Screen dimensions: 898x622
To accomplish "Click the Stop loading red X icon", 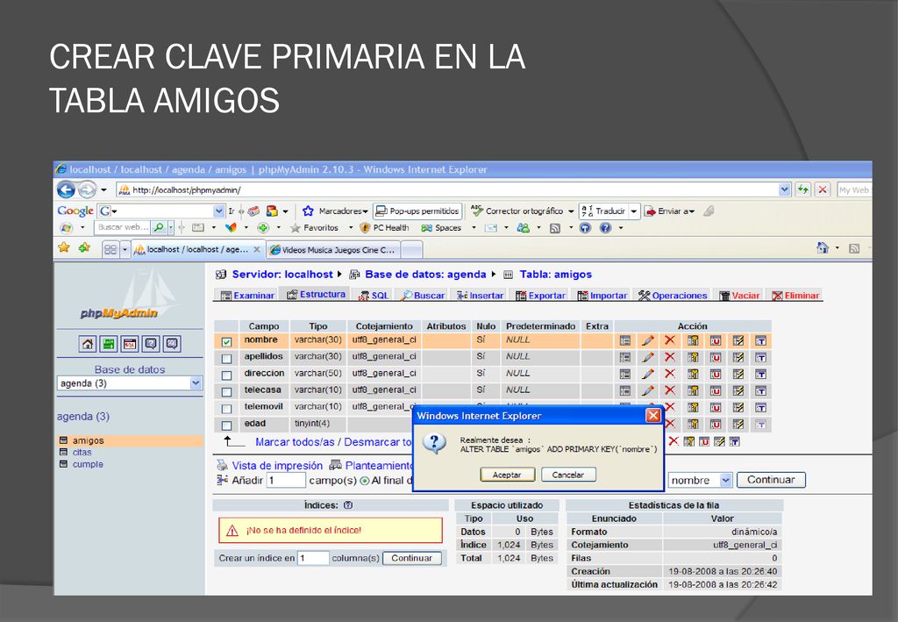I will pos(823,189).
